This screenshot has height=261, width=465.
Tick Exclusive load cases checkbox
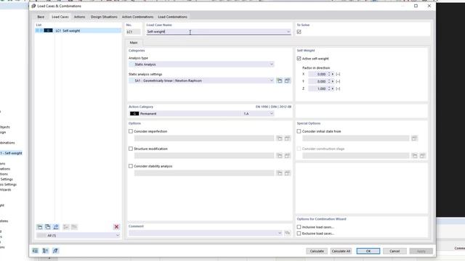(299, 233)
